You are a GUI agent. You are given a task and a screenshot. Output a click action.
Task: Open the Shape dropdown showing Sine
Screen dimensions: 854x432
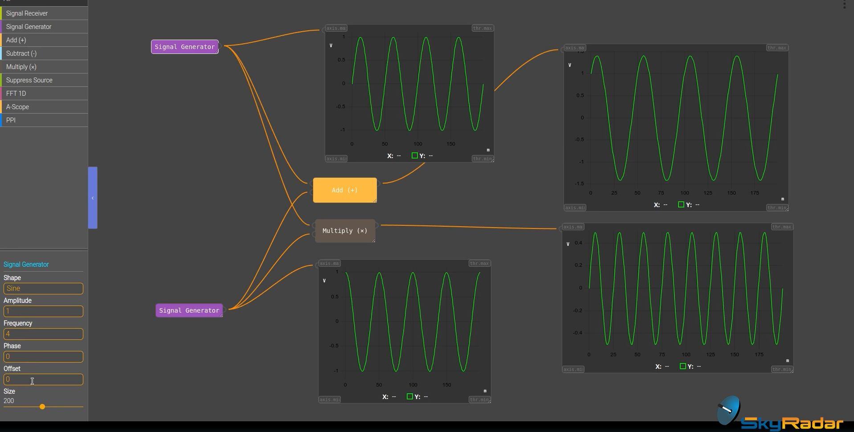[43, 289]
